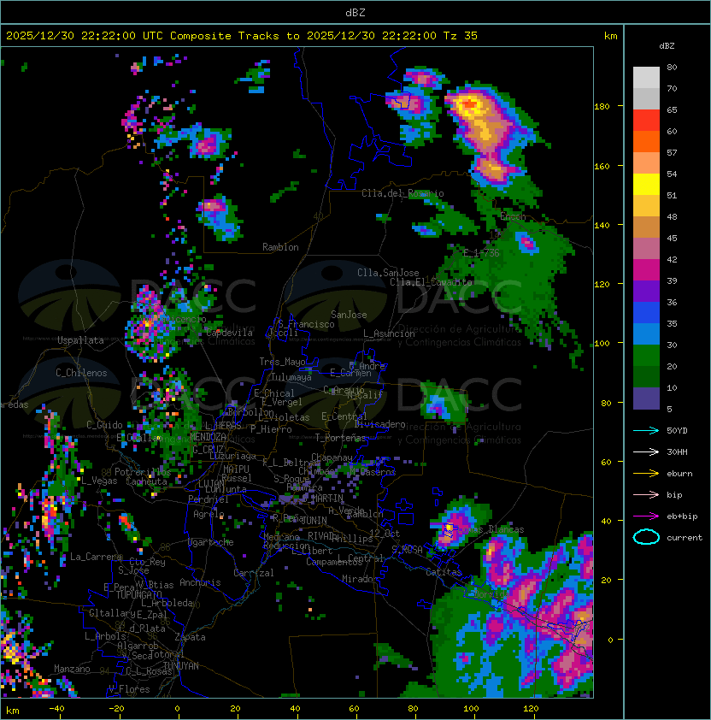
Task: Click the pink bip arrow icon
Action: (646, 494)
